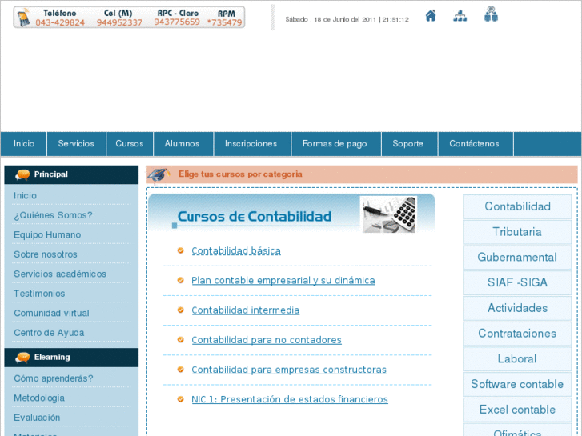This screenshot has width=582, height=436.
Task: Click the RPC Claro number 943775659
Action: [x=177, y=22]
